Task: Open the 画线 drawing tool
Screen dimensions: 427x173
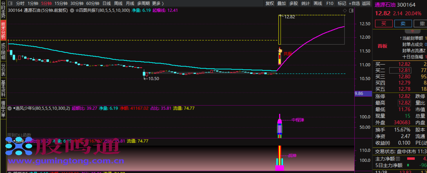Action: click(x=318, y=4)
